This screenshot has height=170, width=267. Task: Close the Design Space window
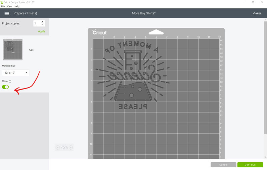pos(262,2)
